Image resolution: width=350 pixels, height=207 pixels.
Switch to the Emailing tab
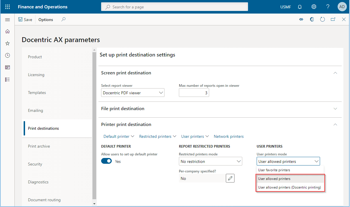[57, 110]
